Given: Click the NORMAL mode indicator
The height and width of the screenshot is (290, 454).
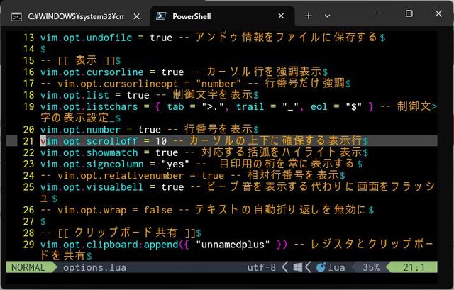Looking at the screenshot, I should (28, 268).
